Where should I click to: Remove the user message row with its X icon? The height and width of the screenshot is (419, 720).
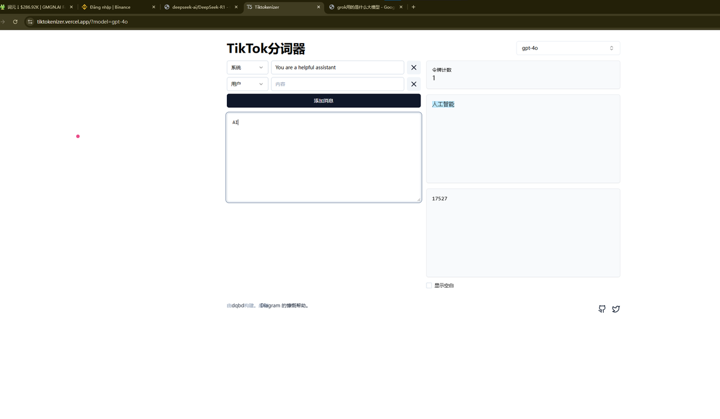point(413,84)
